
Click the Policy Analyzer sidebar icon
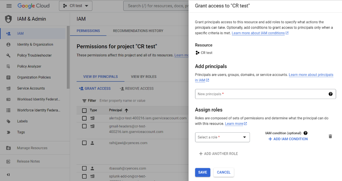tap(8, 66)
